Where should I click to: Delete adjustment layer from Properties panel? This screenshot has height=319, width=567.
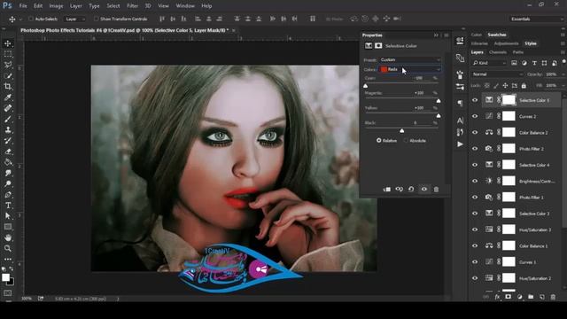pos(436,189)
